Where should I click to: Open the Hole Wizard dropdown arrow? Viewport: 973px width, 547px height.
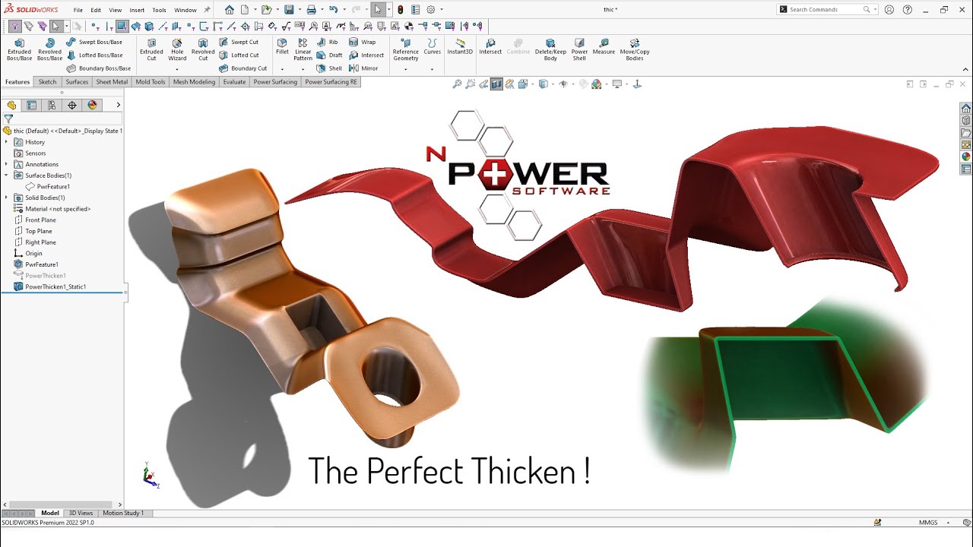[x=177, y=69]
